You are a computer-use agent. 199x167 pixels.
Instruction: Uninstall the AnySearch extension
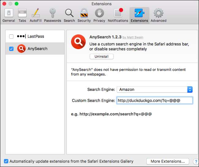102,56
